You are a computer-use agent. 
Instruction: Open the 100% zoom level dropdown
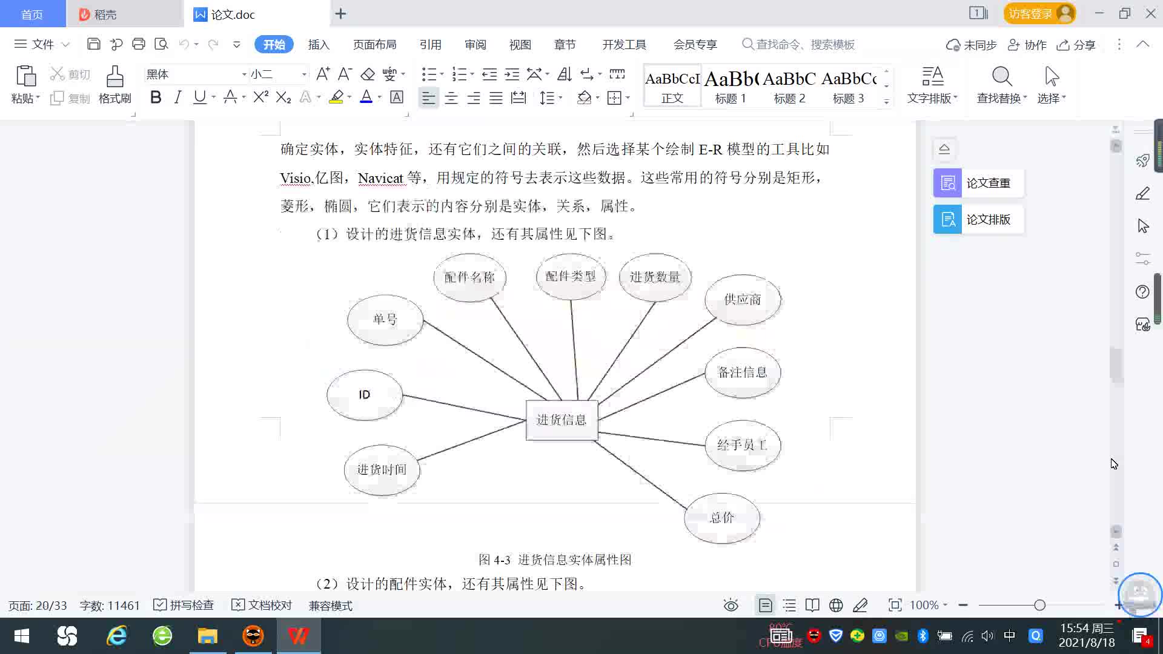(929, 605)
